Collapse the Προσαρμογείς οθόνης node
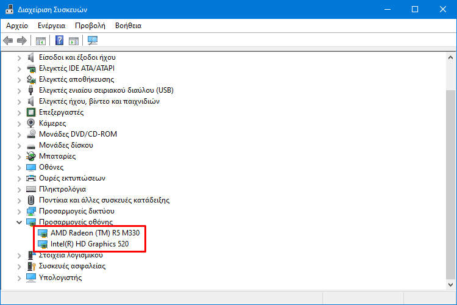 [19, 223]
